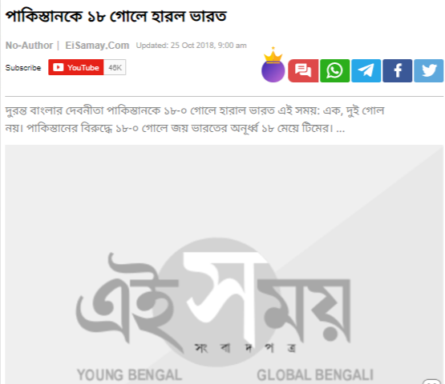445x384 pixels.
Task: Click the 46K subscriber count box
Action: [115, 67]
